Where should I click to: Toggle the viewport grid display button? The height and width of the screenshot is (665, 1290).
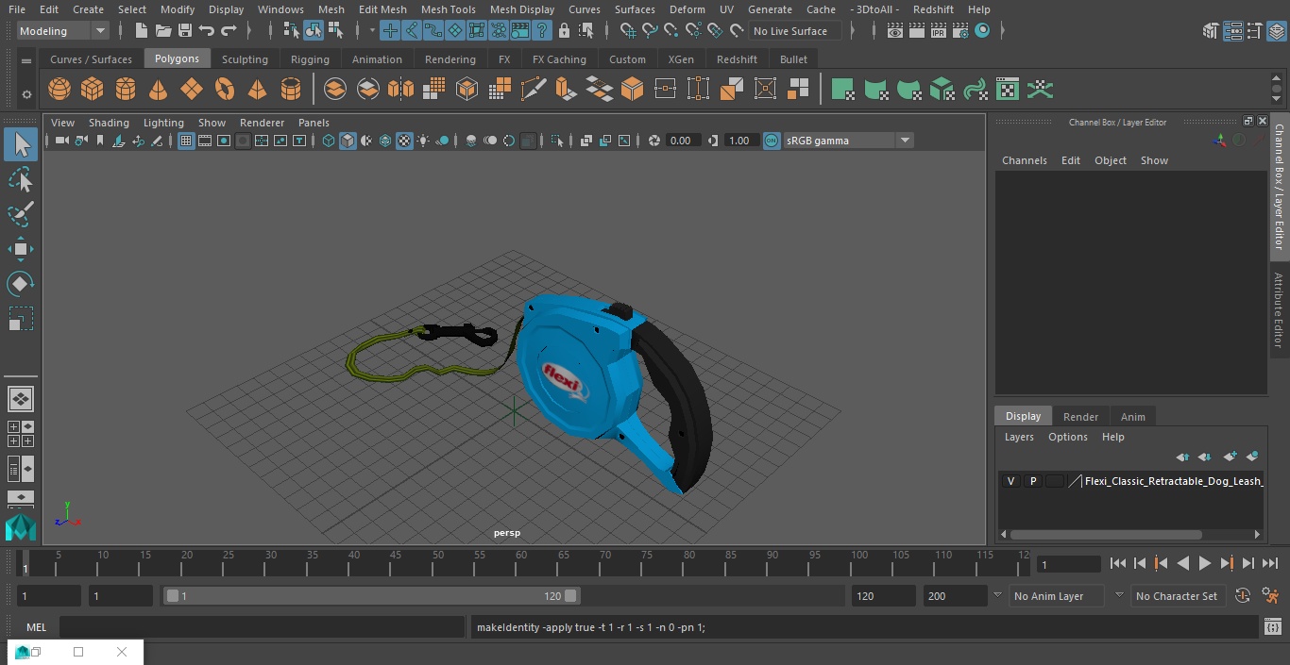click(186, 141)
